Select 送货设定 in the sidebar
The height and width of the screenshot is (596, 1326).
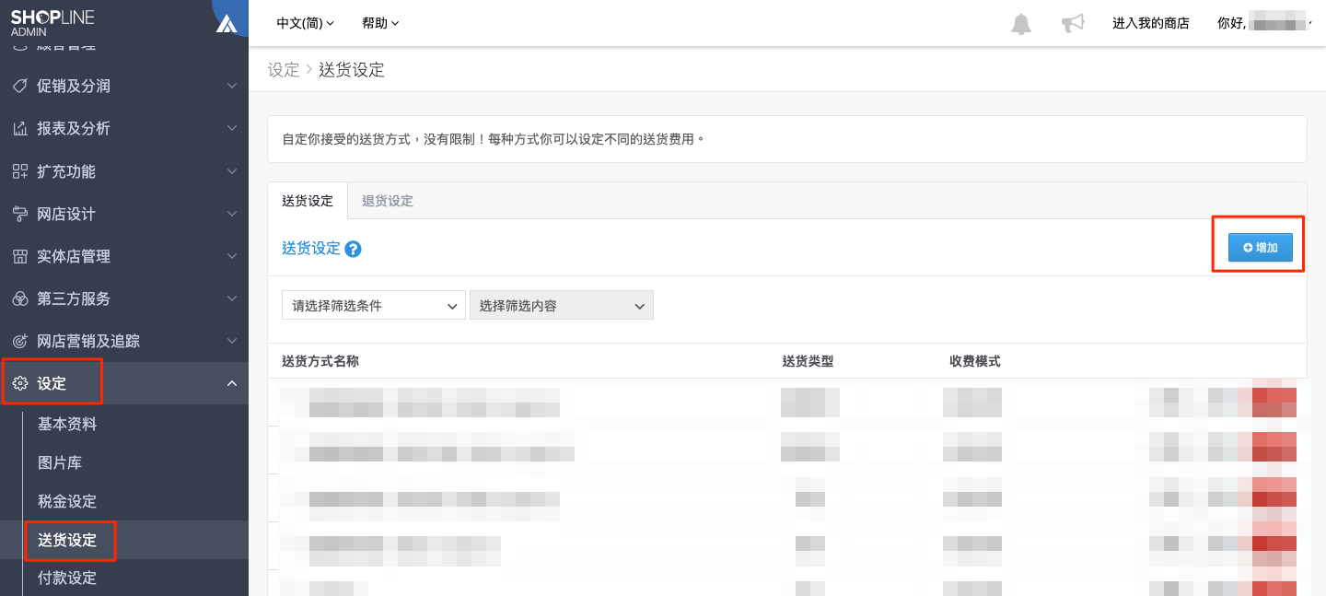[x=67, y=541]
